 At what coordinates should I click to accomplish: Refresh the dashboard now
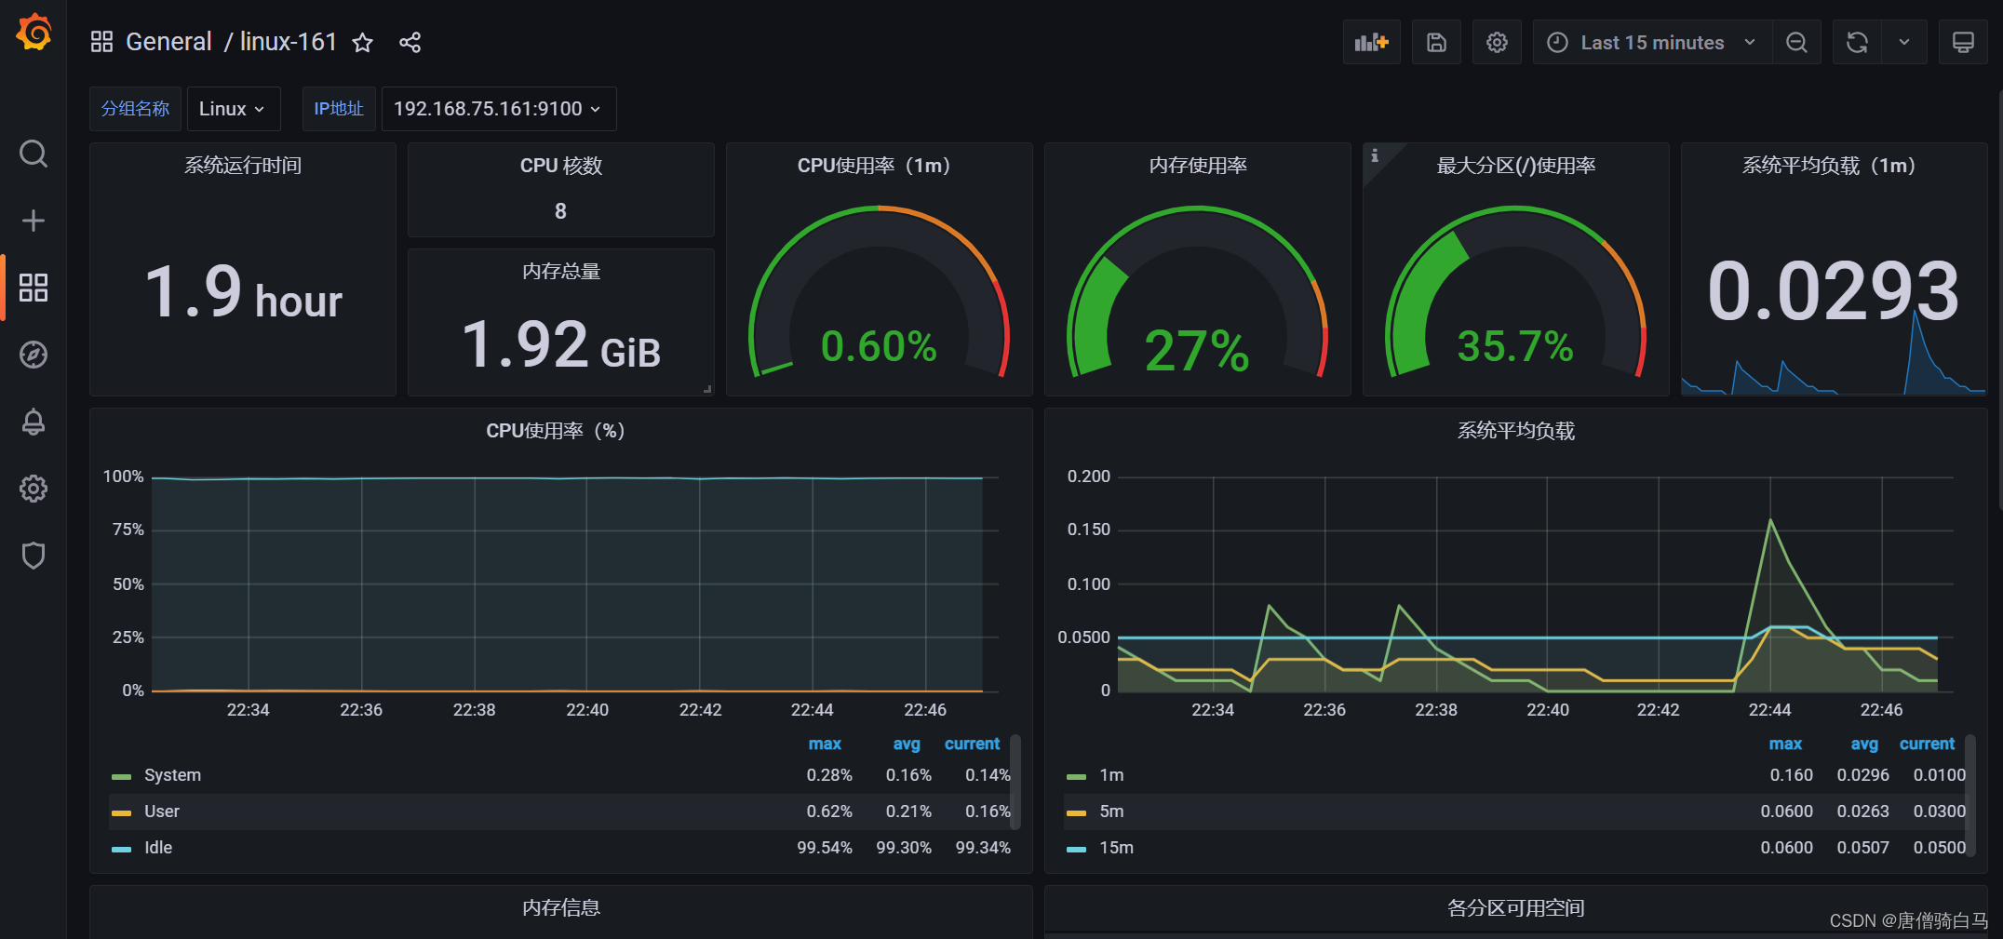[x=1857, y=43]
